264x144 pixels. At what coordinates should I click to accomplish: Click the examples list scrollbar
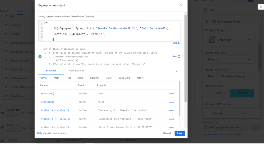(x=179, y=99)
